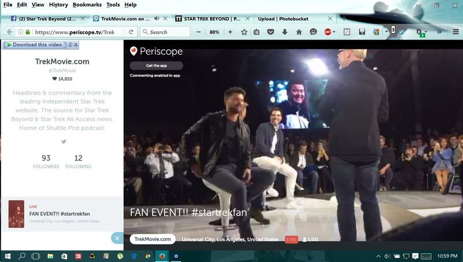Click the Periscope logo

coord(156,52)
